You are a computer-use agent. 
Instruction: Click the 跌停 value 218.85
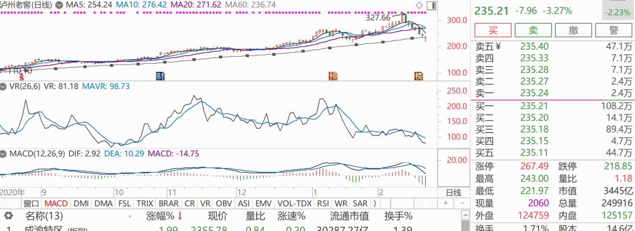(x=618, y=166)
